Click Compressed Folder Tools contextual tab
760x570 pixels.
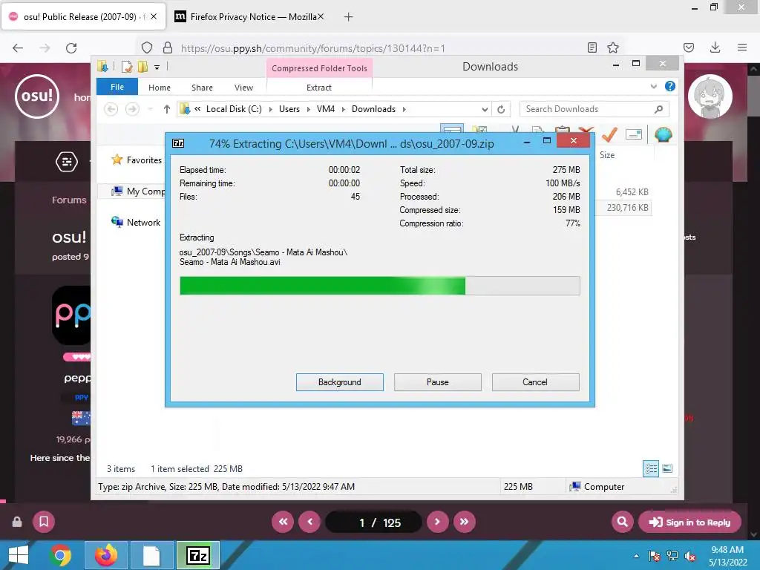(x=319, y=68)
